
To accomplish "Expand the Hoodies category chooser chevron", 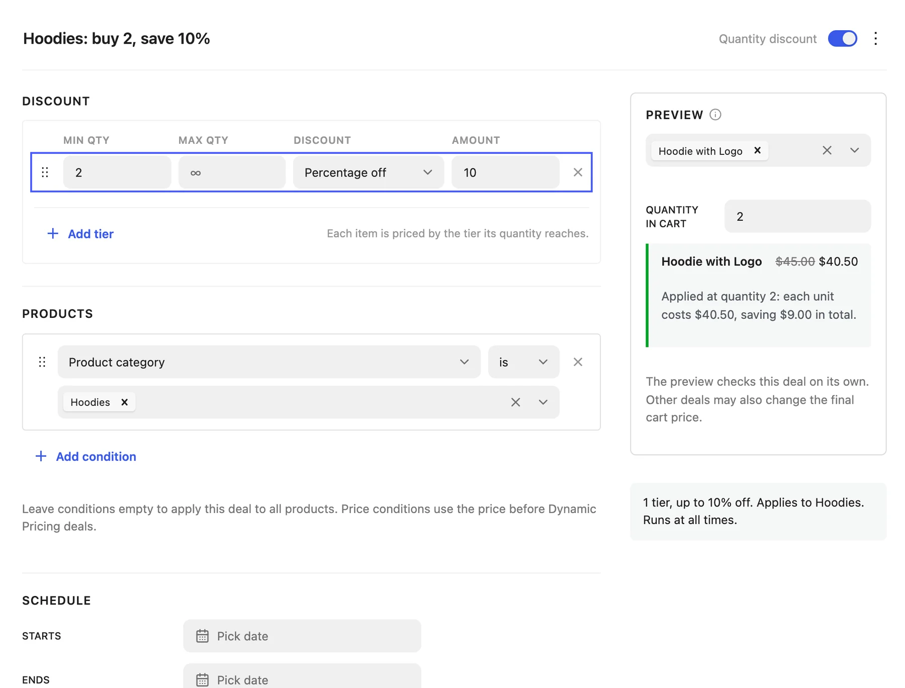I will point(543,402).
